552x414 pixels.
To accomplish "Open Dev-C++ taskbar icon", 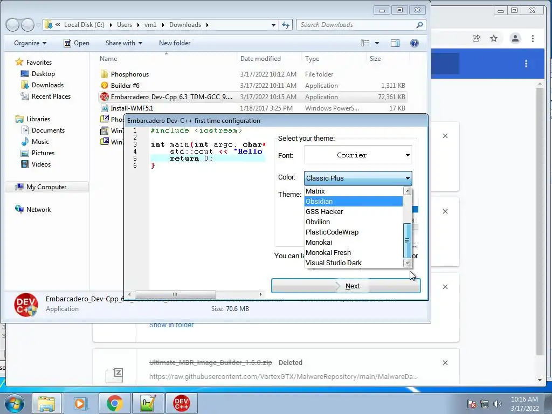I will click(x=182, y=403).
